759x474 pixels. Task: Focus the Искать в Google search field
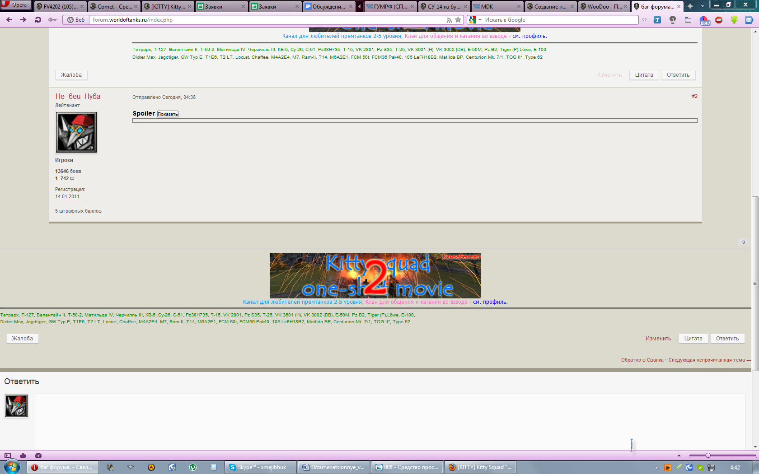tap(560, 20)
